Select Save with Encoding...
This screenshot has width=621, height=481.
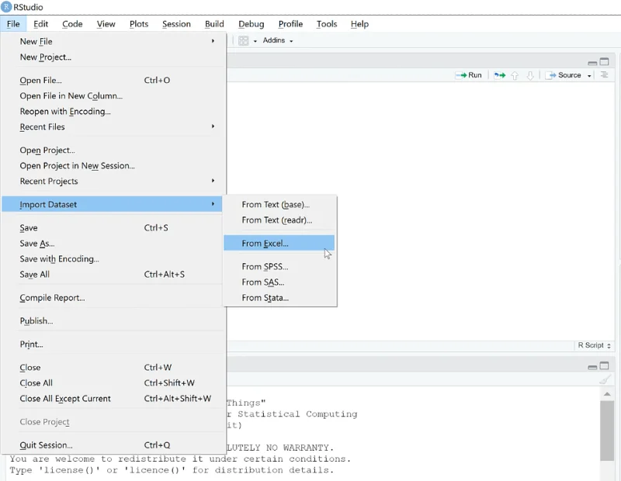112,258
